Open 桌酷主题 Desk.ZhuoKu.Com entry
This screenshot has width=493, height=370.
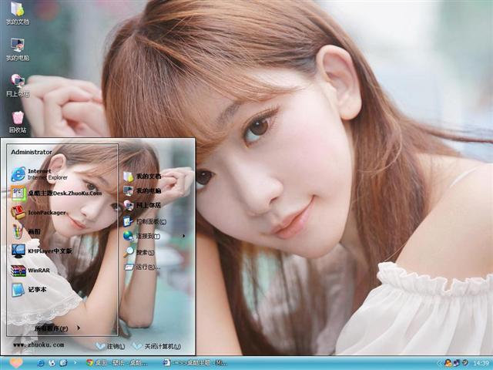56,193
